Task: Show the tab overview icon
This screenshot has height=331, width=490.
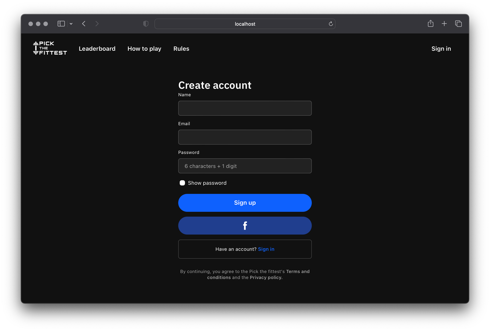Action: [x=458, y=24]
